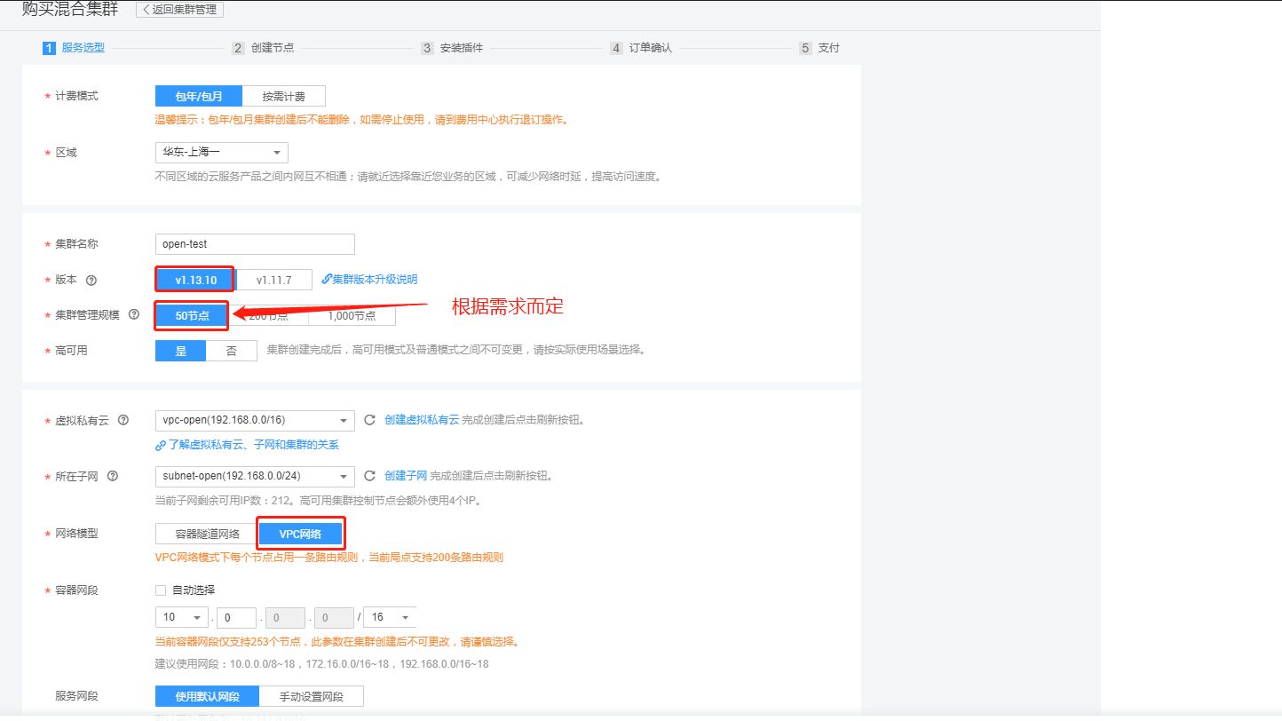1282x721 pixels.
Task: Go to step 3 安装插件
Action: 452,48
